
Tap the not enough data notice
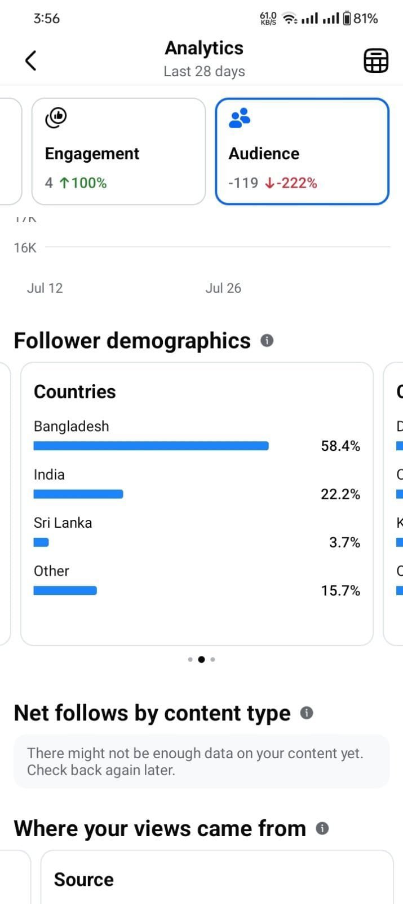pos(201,762)
